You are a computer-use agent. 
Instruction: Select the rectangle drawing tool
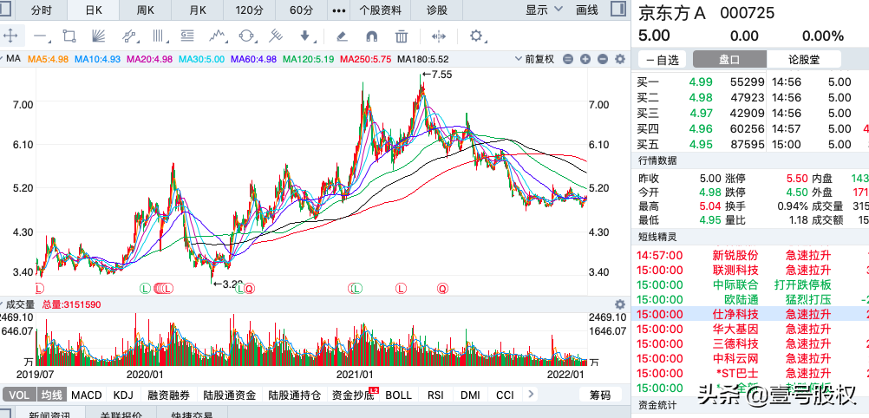coord(69,36)
